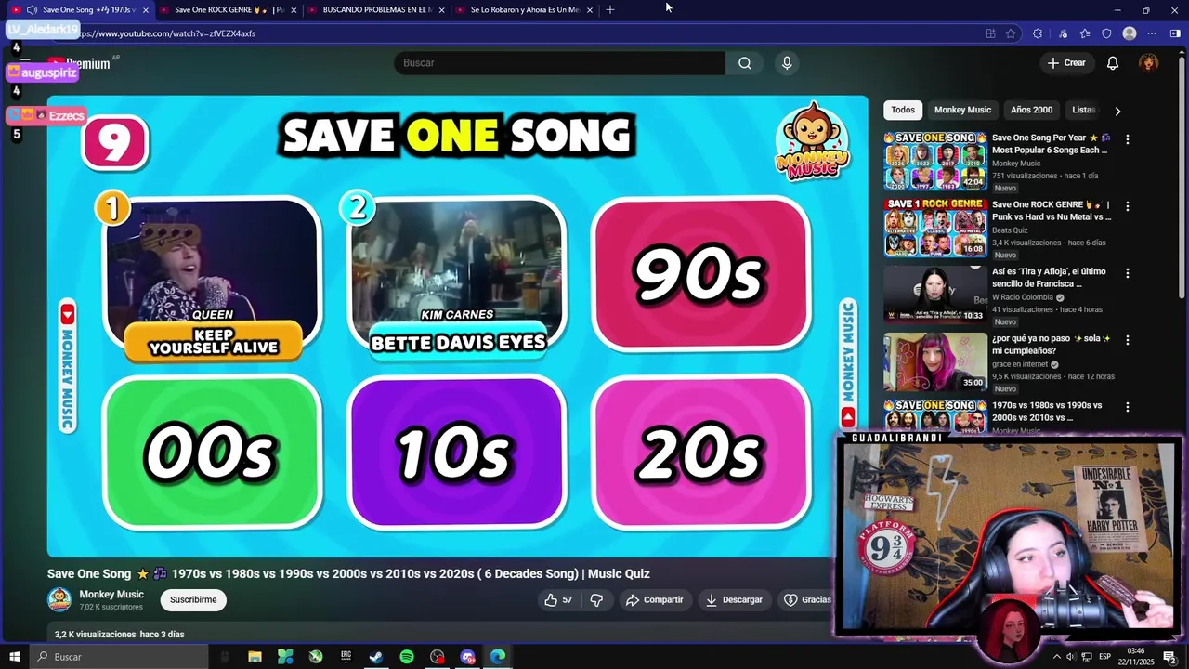Open W Radio Colombia video thumbnail
The image size is (1189, 669).
(x=934, y=295)
